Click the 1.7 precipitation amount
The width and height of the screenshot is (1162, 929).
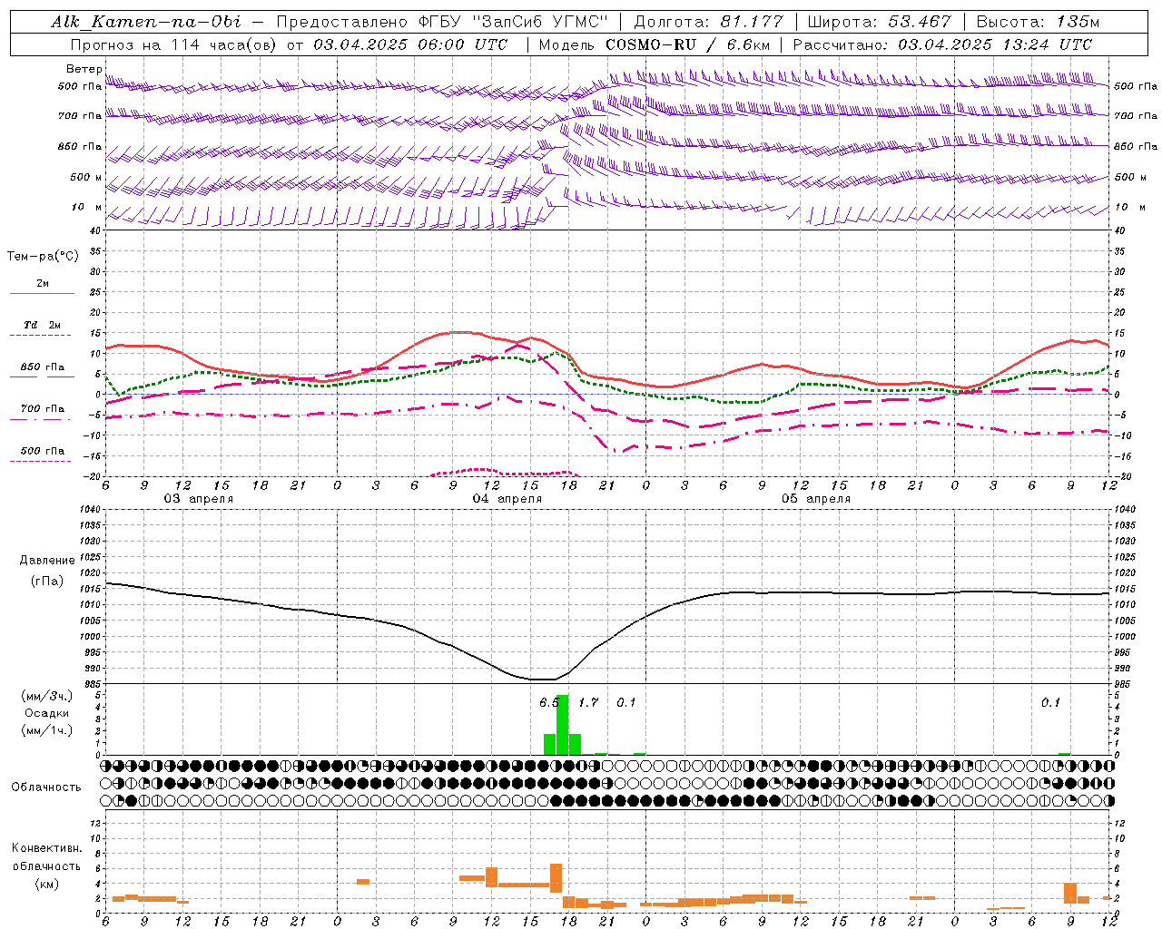coord(588,702)
